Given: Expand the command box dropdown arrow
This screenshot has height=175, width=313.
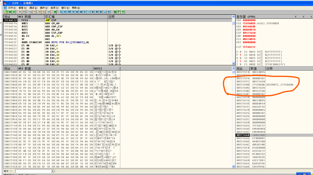Looking at the screenshot, I should pos(52,171).
